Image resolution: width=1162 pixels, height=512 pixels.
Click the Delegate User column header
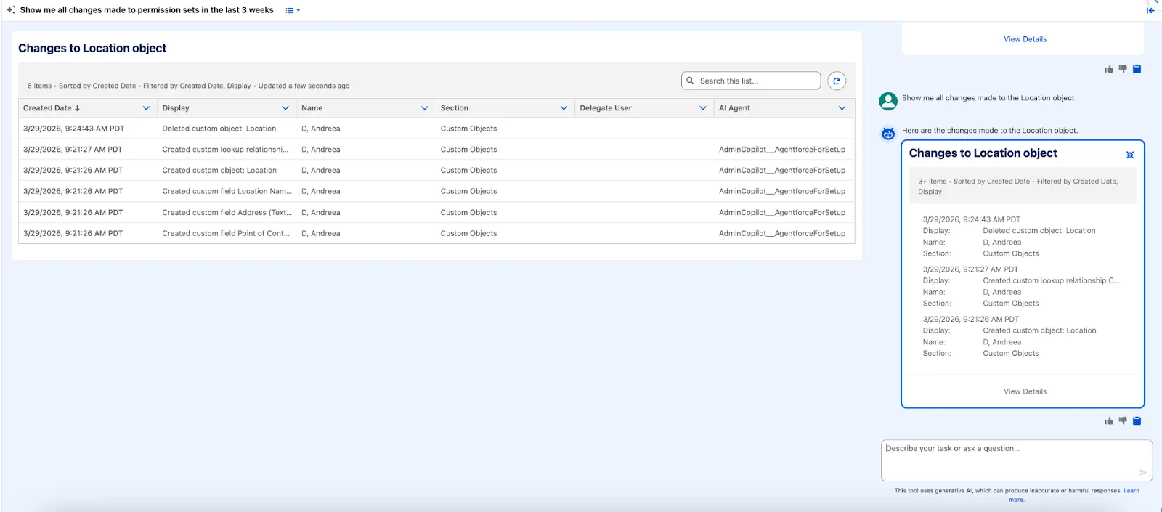(x=606, y=108)
